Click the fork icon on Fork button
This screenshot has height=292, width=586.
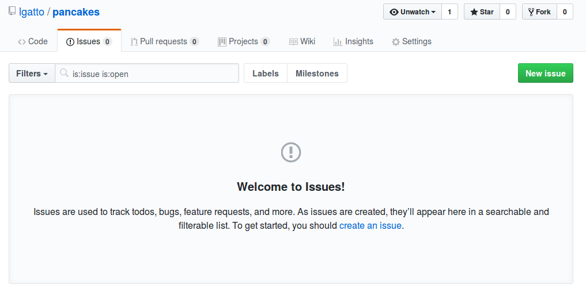[x=531, y=12]
